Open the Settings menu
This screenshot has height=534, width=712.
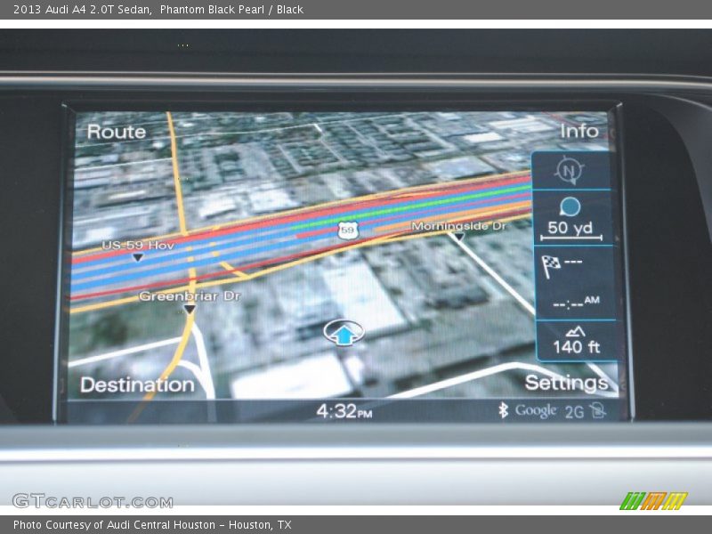566,383
